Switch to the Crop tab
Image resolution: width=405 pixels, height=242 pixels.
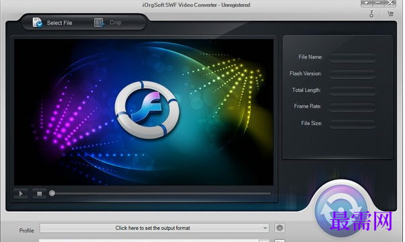tap(107, 23)
